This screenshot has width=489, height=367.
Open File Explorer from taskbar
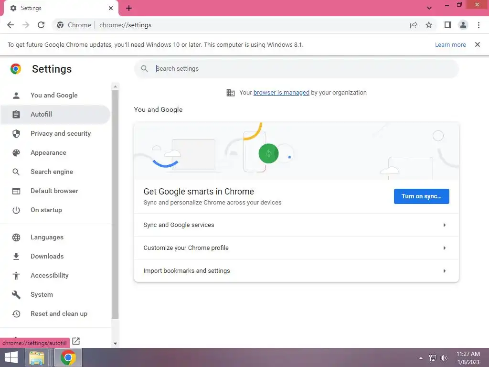coord(37,357)
